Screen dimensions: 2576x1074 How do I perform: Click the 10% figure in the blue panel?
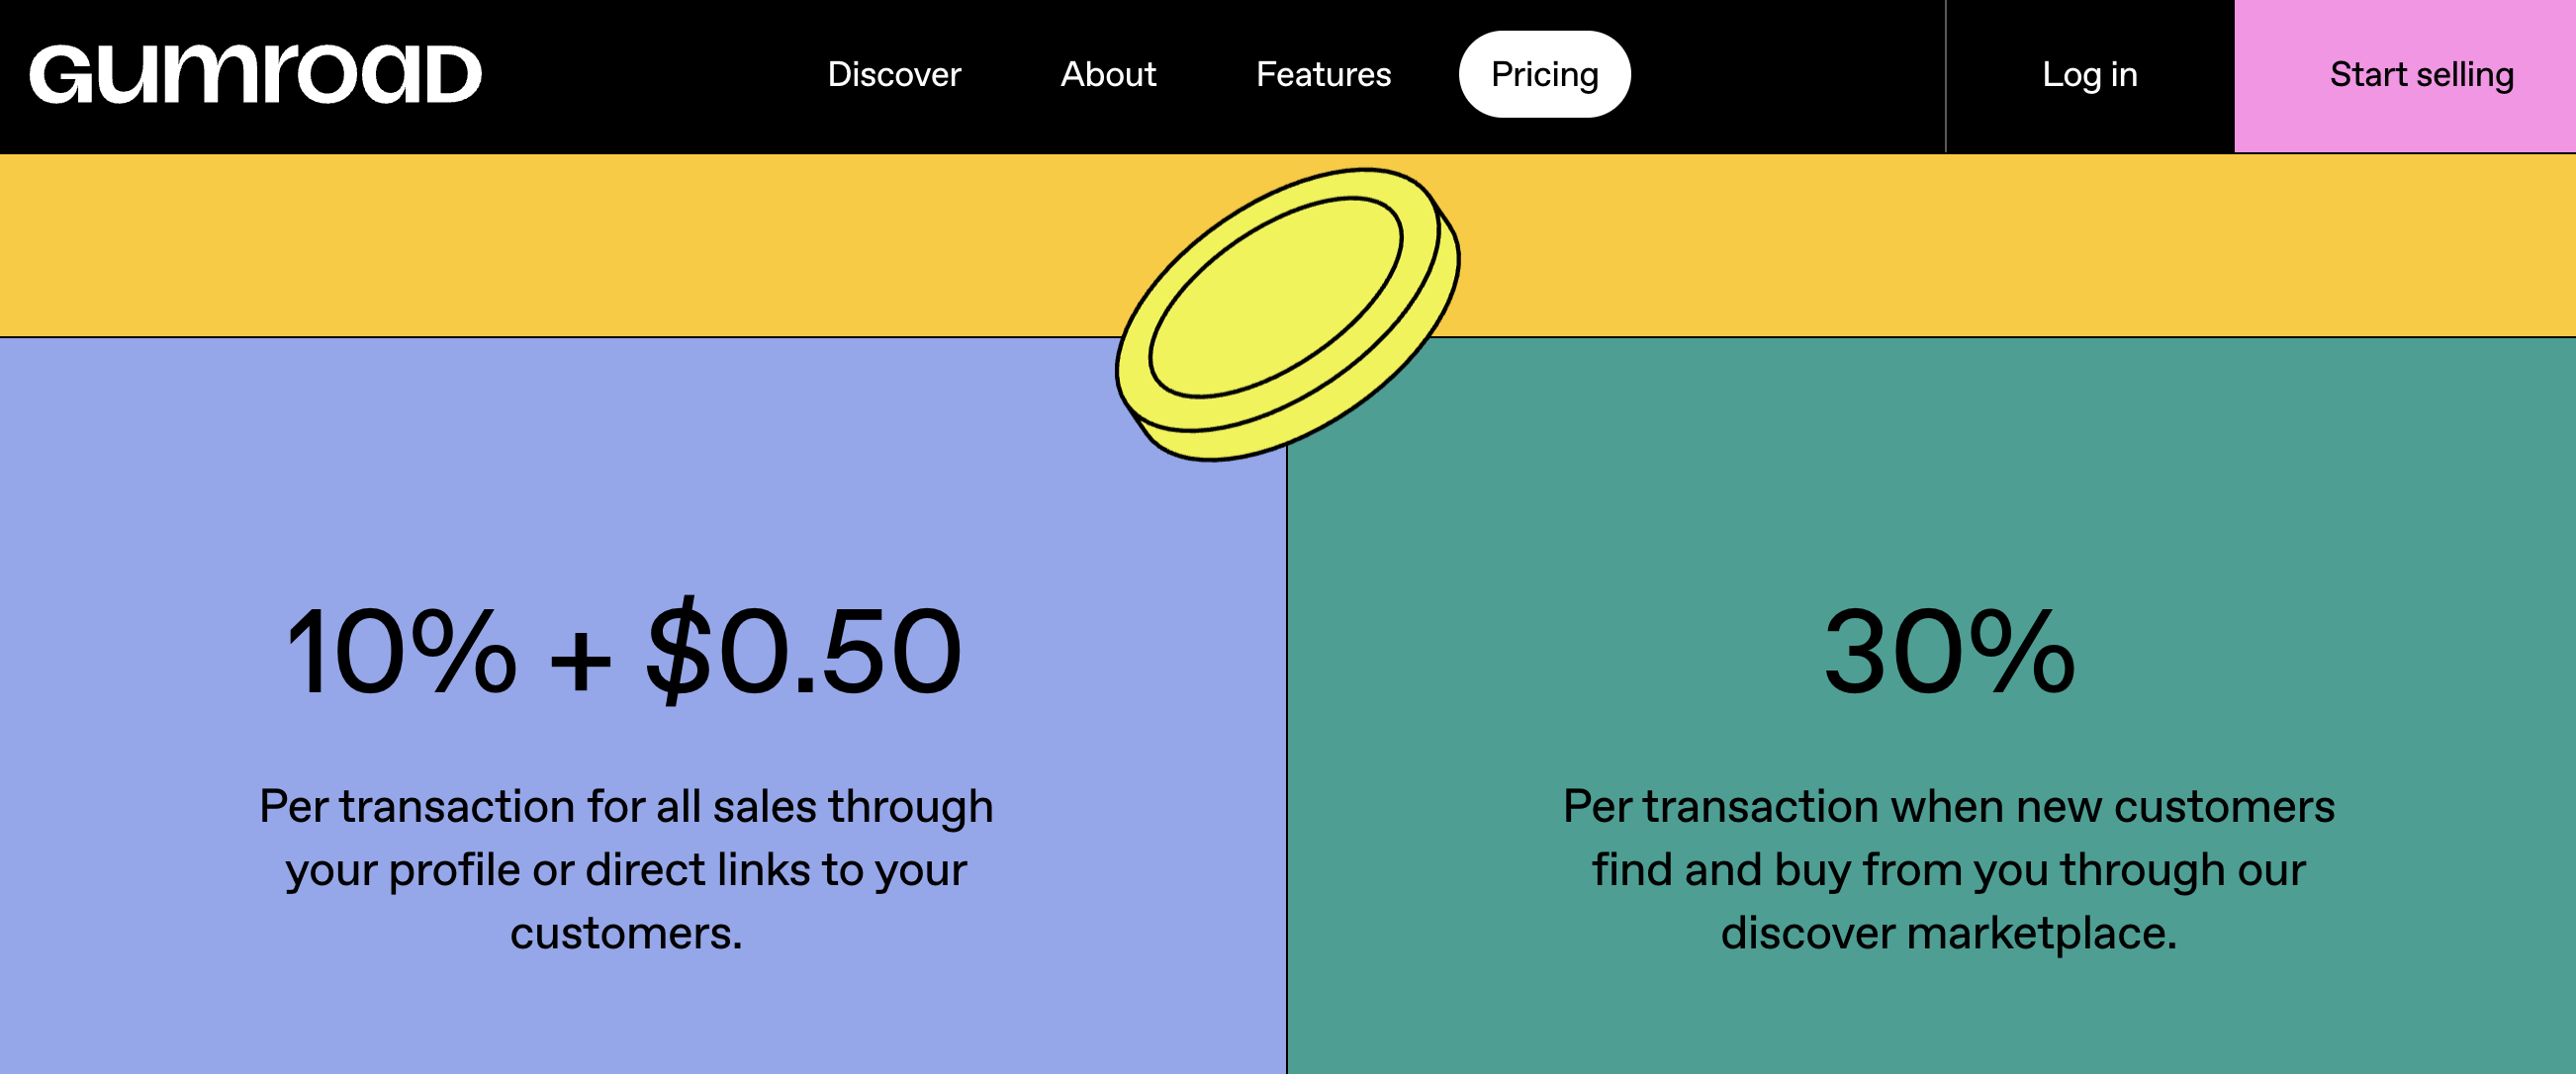[401, 653]
